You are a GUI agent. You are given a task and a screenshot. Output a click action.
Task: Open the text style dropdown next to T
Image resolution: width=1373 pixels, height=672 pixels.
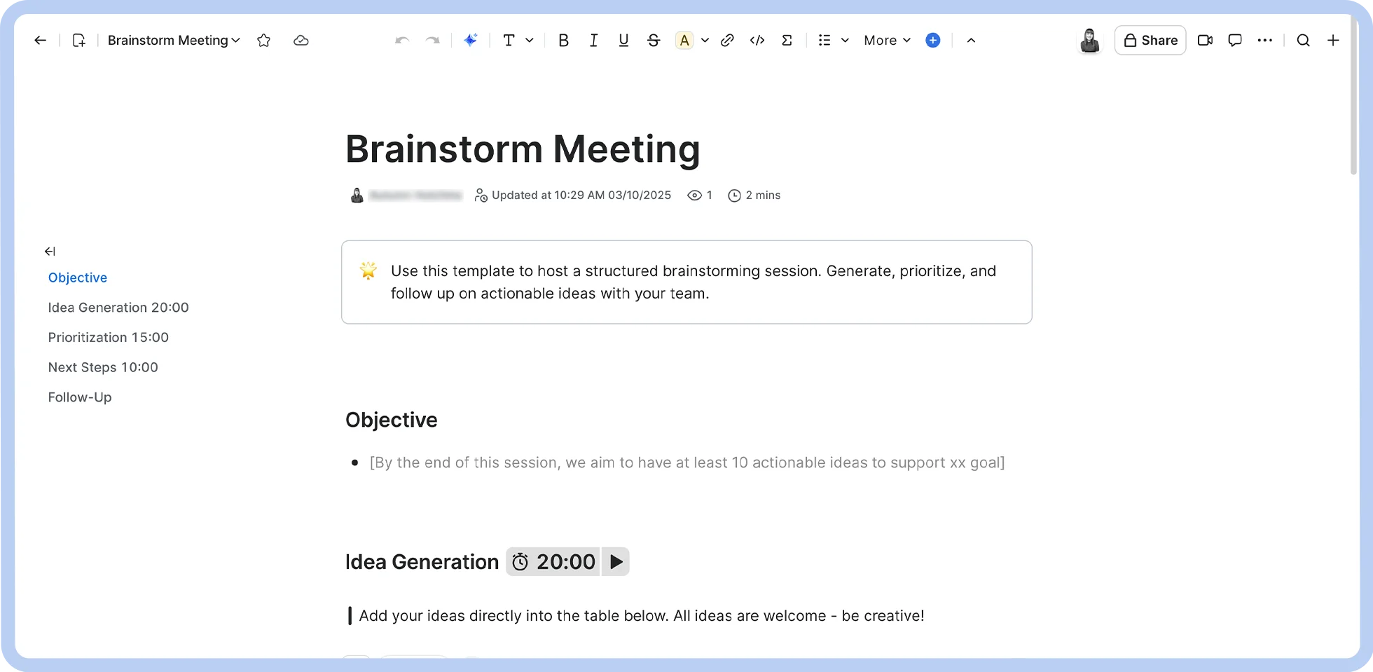click(x=530, y=40)
